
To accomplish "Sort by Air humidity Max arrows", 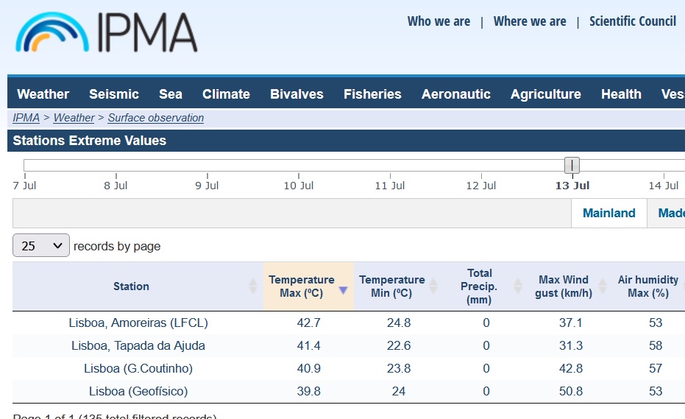I will pyautogui.click(x=681, y=286).
